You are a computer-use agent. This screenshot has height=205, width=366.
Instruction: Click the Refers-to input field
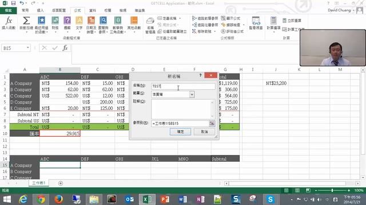click(180, 124)
